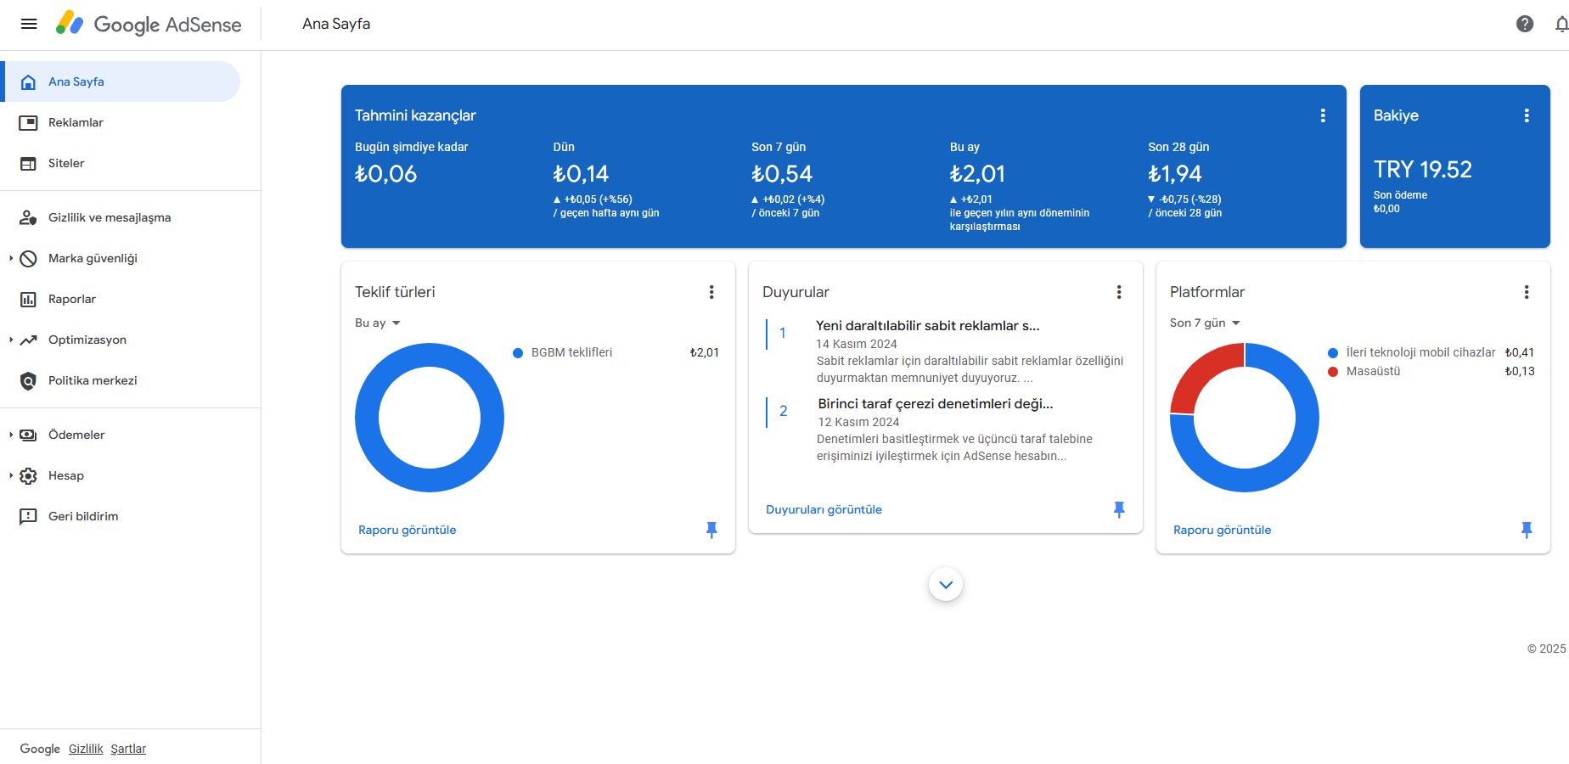This screenshot has height=764, width=1569.
Task: Pin the Platformlar card
Action: 1527,530
